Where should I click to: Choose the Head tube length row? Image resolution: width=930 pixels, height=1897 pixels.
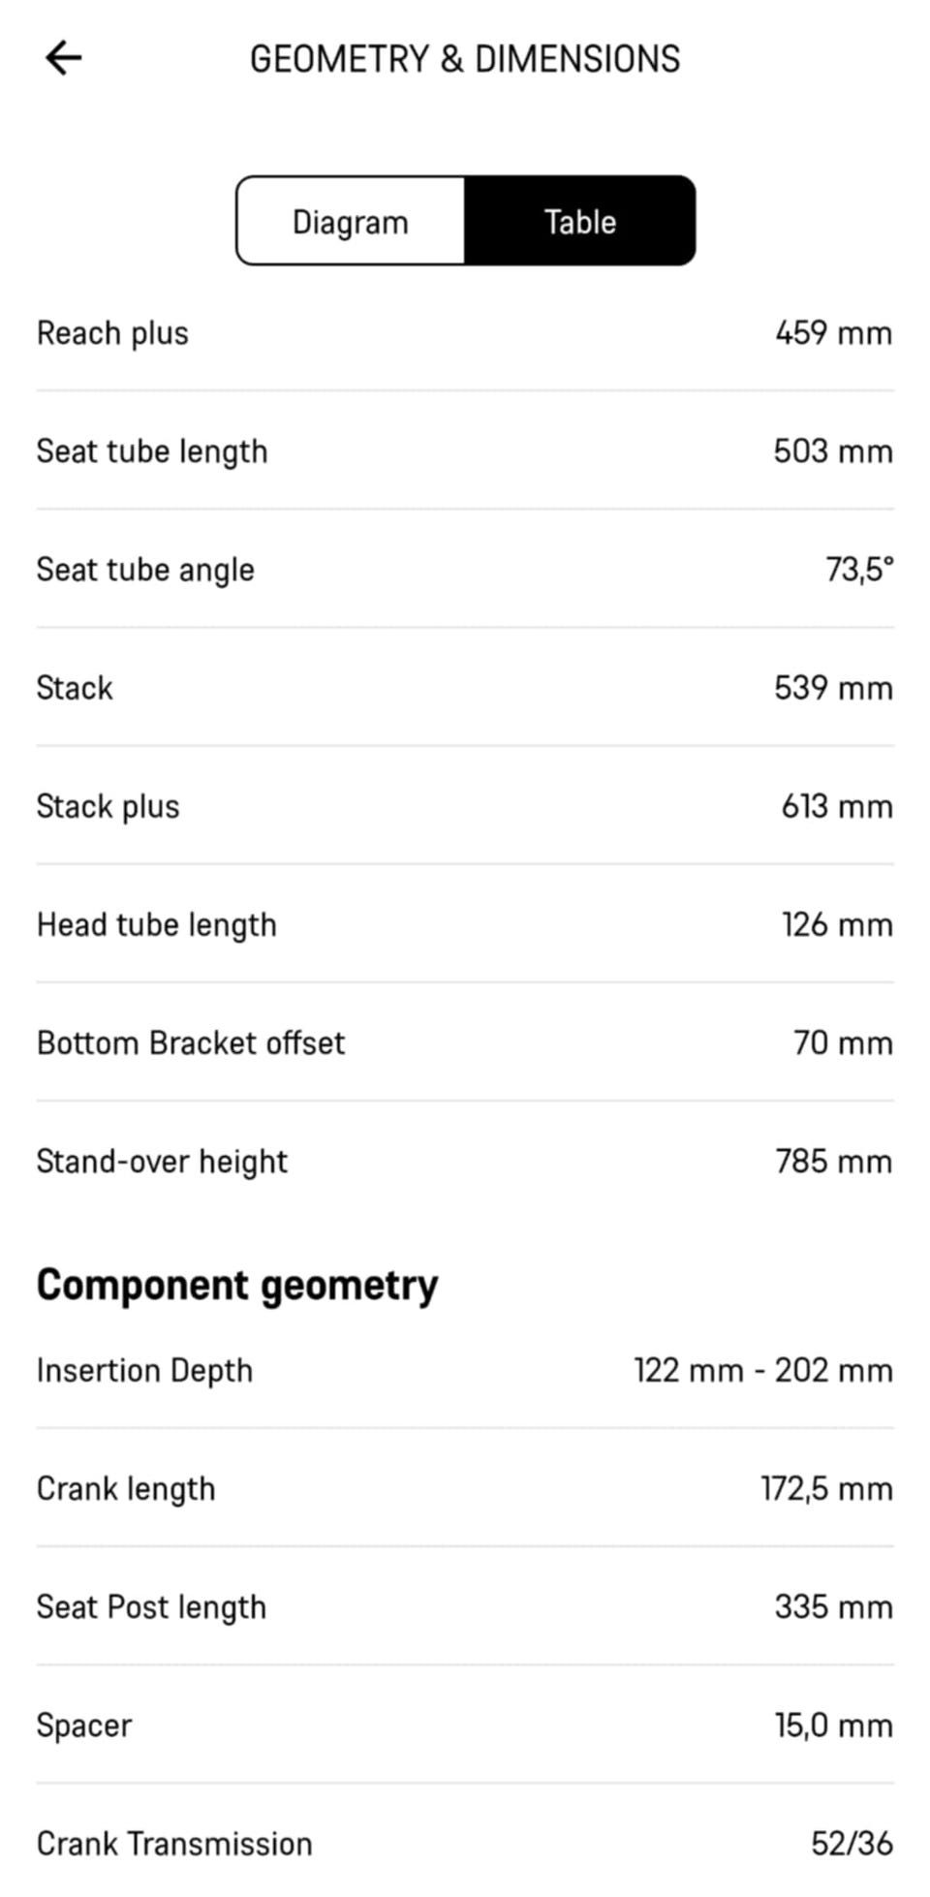click(465, 924)
